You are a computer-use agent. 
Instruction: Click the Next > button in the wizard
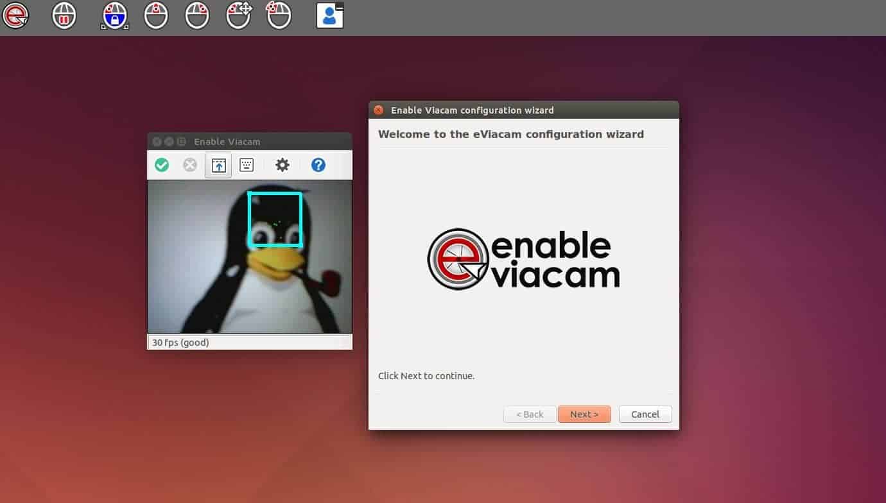(x=584, y=414)
